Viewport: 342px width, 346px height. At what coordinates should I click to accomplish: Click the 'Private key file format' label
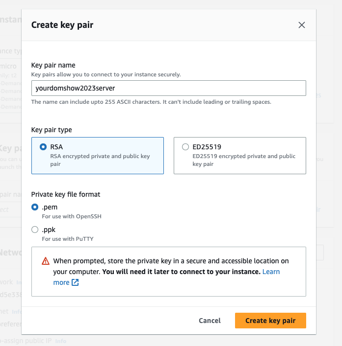[65, 194]
